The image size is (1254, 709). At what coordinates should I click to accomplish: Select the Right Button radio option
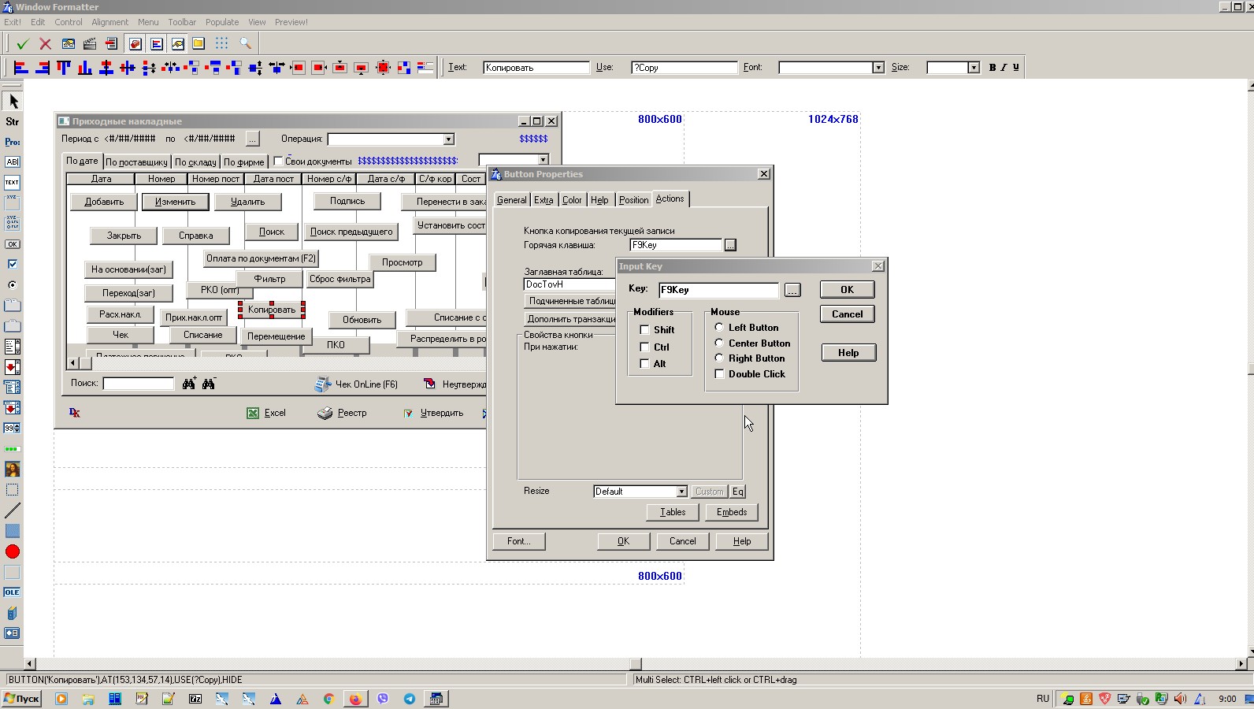coord(719,358)
